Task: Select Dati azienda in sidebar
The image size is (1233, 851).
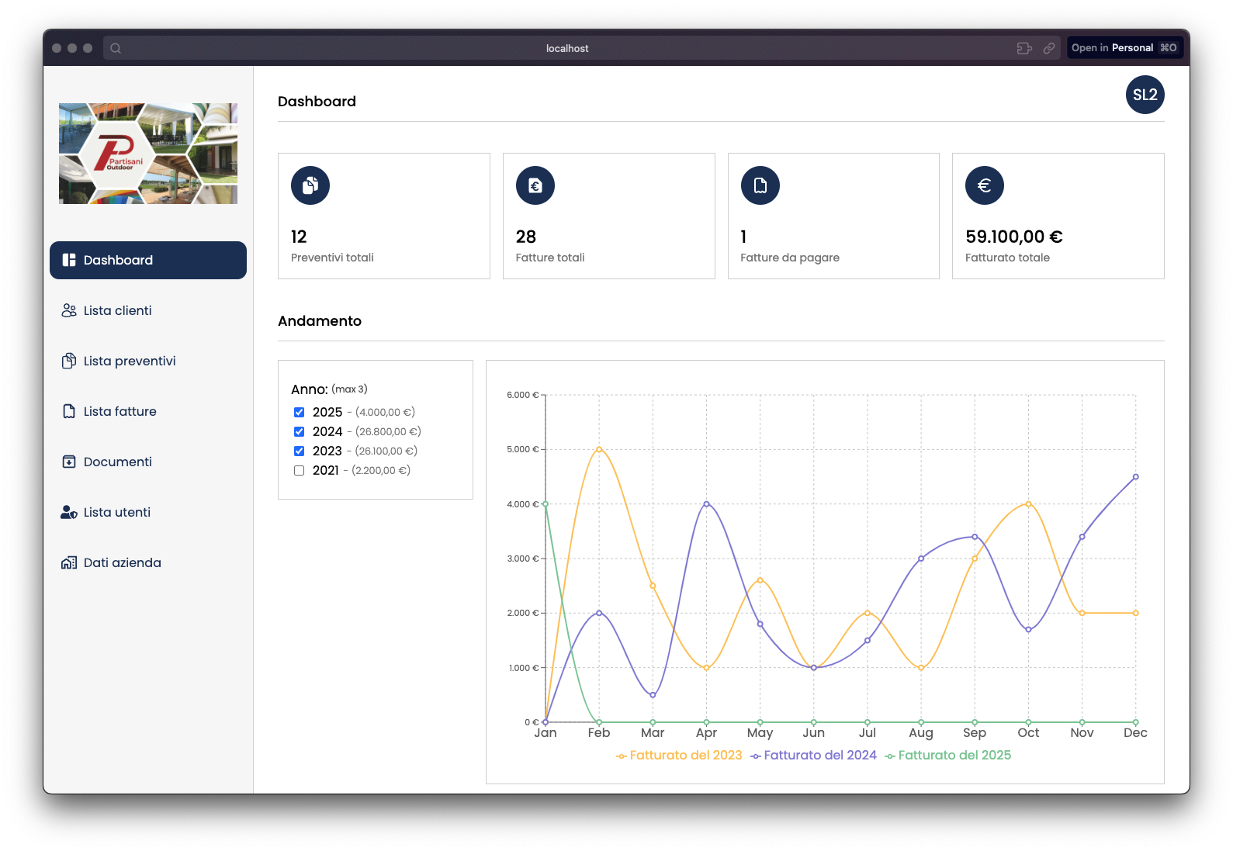Action: 122,562
